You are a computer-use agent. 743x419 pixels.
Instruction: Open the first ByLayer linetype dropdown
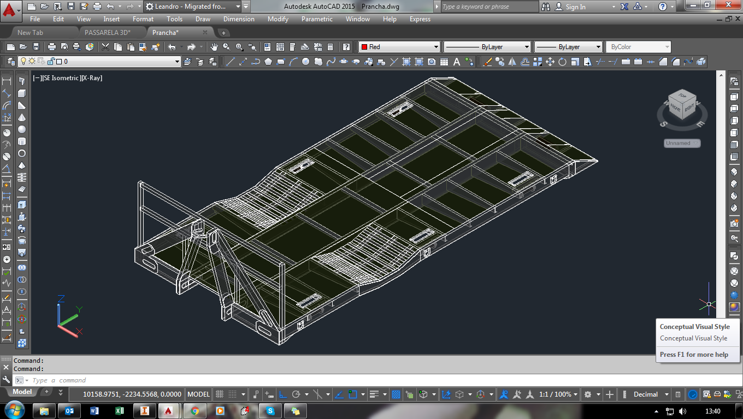[x=487, y=47]
